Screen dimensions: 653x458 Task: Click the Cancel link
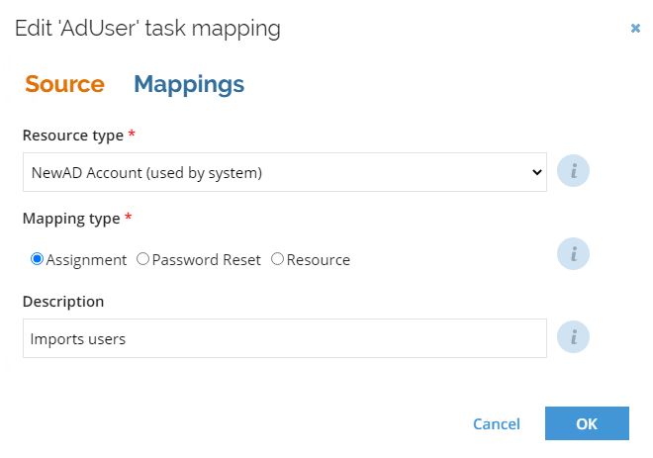point(497,423)
